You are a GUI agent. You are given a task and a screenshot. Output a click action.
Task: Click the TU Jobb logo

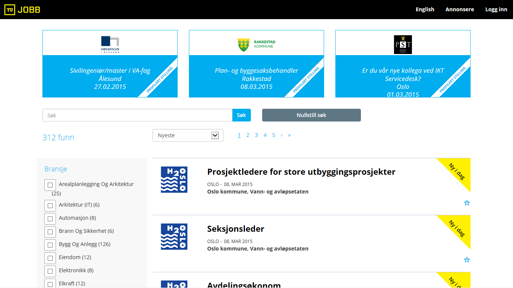click(x=22, y=9)
